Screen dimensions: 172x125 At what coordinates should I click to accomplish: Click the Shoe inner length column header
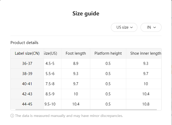coord(145,53)
